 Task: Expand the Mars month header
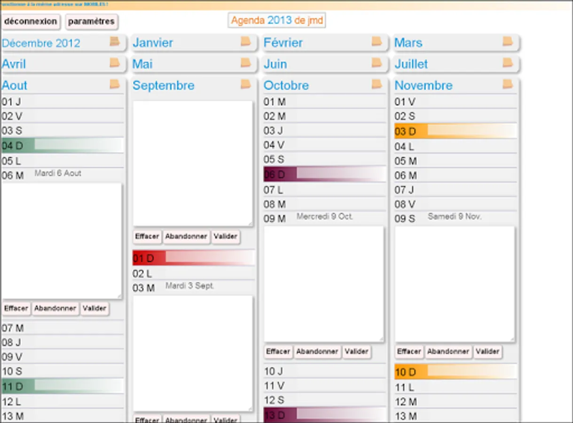(408, 43)
